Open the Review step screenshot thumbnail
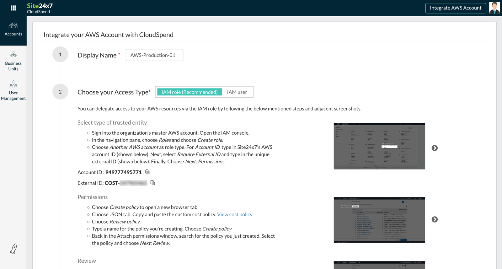The image size is (502, 269). pos(379,265)
